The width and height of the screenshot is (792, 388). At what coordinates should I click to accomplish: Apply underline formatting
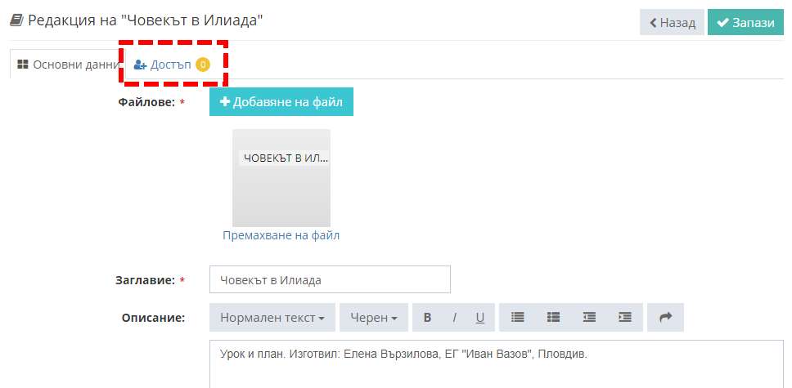tap(479, 318)
